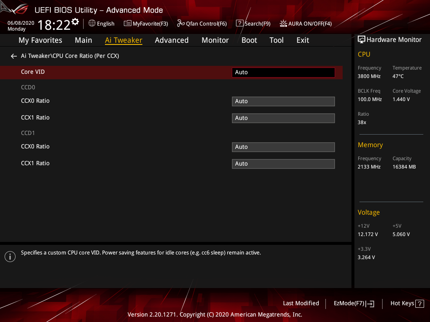Image resolution: width=430 pixels, height=322 pixels.
Task: Click the CCD0 section label
Action: 28,87
